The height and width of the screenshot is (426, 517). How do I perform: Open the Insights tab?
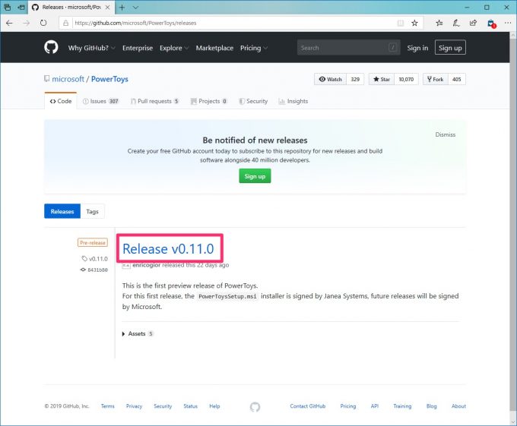click(293, 101)
